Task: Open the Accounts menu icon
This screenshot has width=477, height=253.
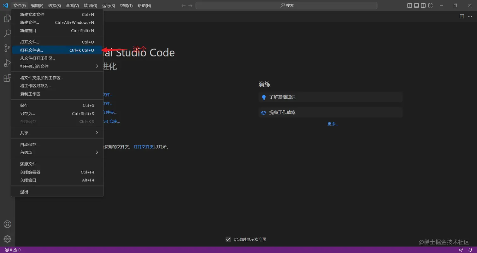Action: [x=7, y=224]
